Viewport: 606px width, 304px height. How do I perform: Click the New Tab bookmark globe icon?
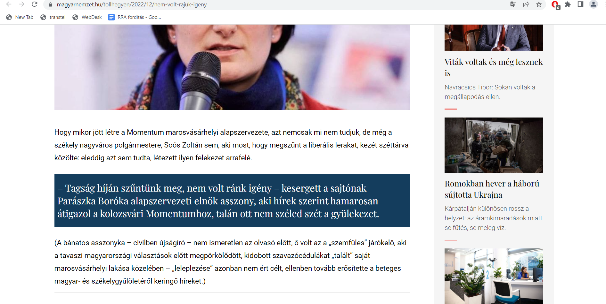pyautogui.click(x=9, y=17)
